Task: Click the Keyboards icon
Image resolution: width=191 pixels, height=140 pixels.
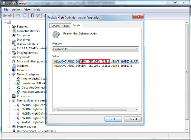Action: [14, 57]
